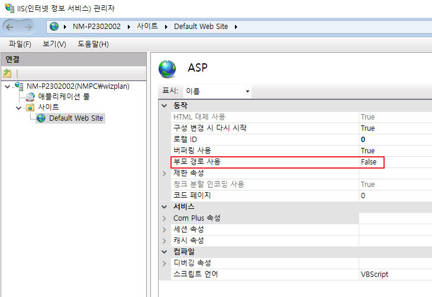Select 애플리케이션 풀 in the tree
This screenshot has width=432, height=297.
click(64, 96)
